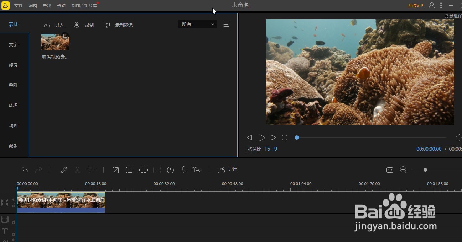This screenshot has width=462, height=242.
Task: Select the 叠附 tab
Action: pyautogui.click(x=13, y=85)
